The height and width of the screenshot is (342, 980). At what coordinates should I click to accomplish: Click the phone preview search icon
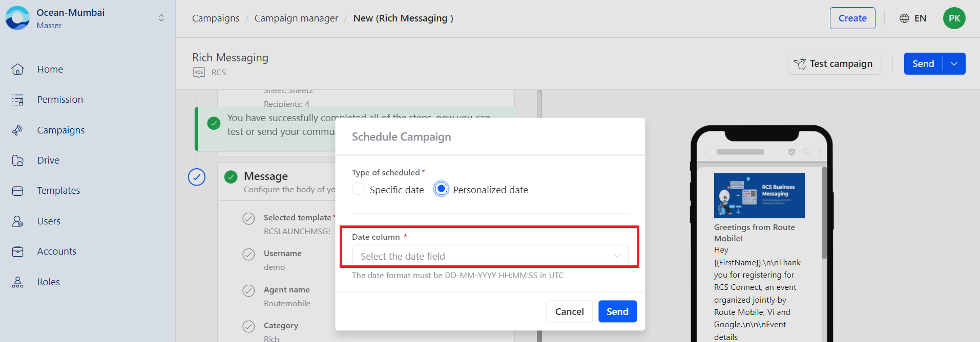tap(806, 152)
